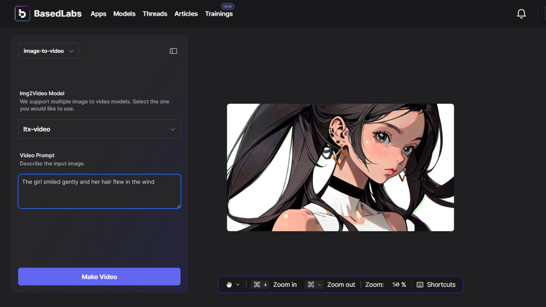Navigate to Articles
The width and height of the screenshot is (546, 307).
tap(186, 14)
